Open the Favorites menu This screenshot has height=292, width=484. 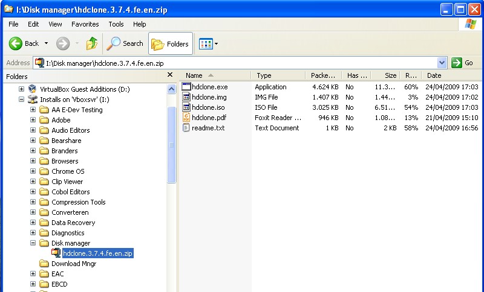[85, 24]
